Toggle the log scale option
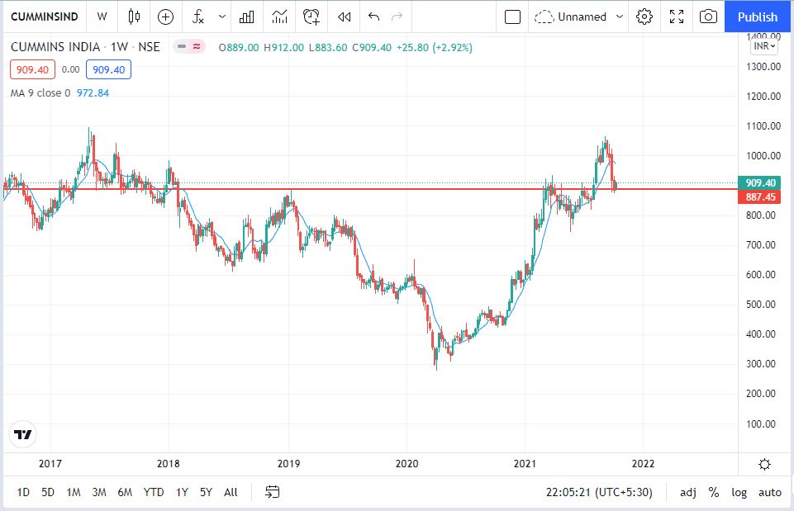Screen dimensions: 794x511 tap(739, 492)
